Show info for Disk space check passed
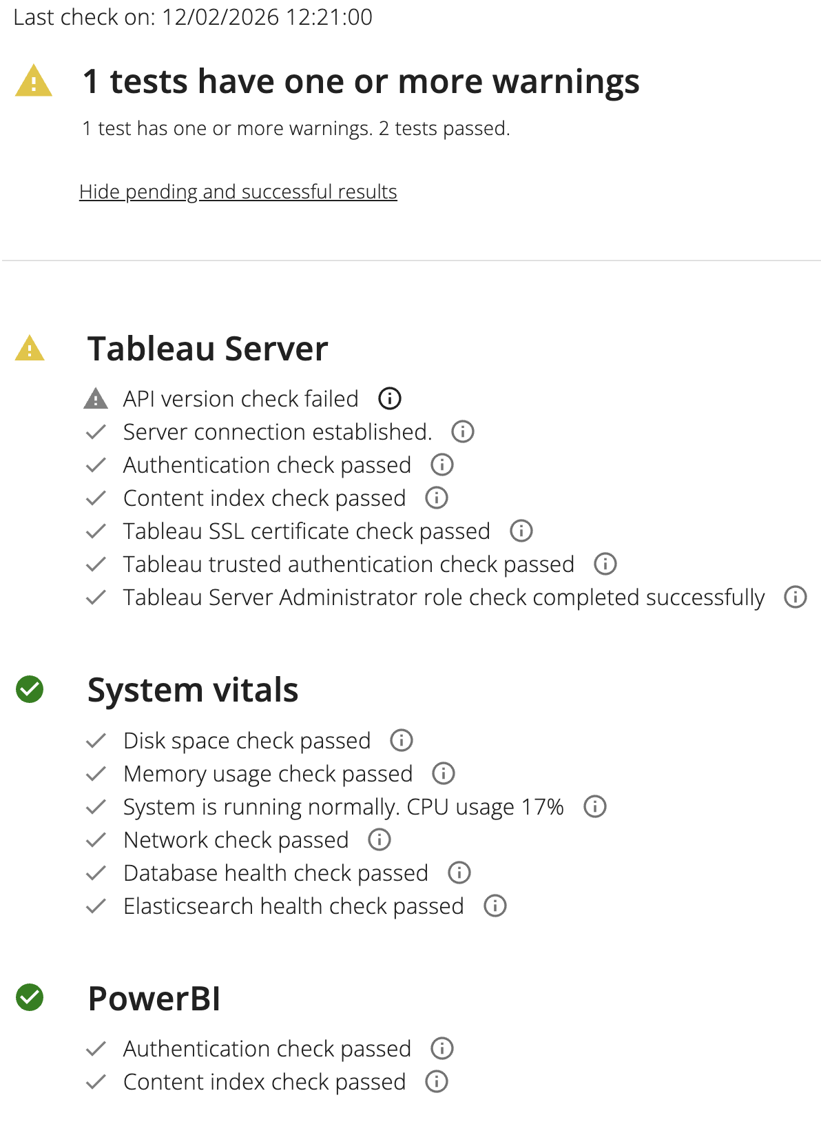821x1122 pixels. click(x=402, y=740)
